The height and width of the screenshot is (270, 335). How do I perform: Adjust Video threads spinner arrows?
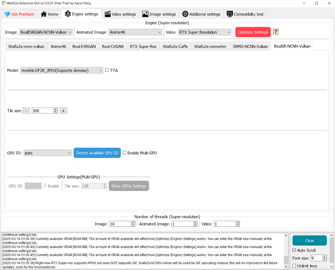click(x=238, y=224)
